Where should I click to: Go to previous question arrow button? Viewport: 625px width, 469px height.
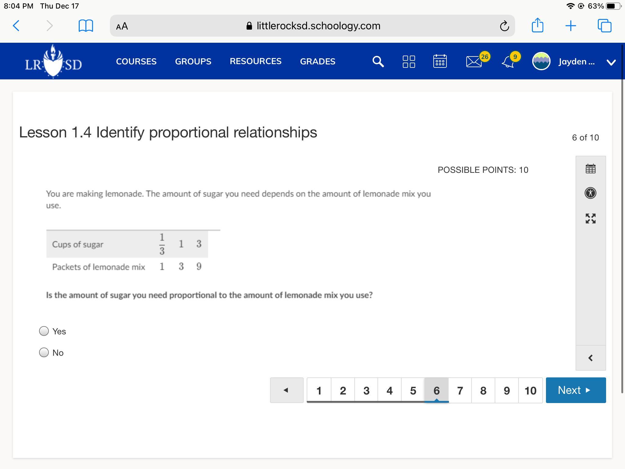287,390
